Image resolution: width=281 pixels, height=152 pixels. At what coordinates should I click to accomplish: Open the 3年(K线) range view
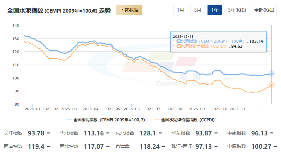(x=237, y=10)
